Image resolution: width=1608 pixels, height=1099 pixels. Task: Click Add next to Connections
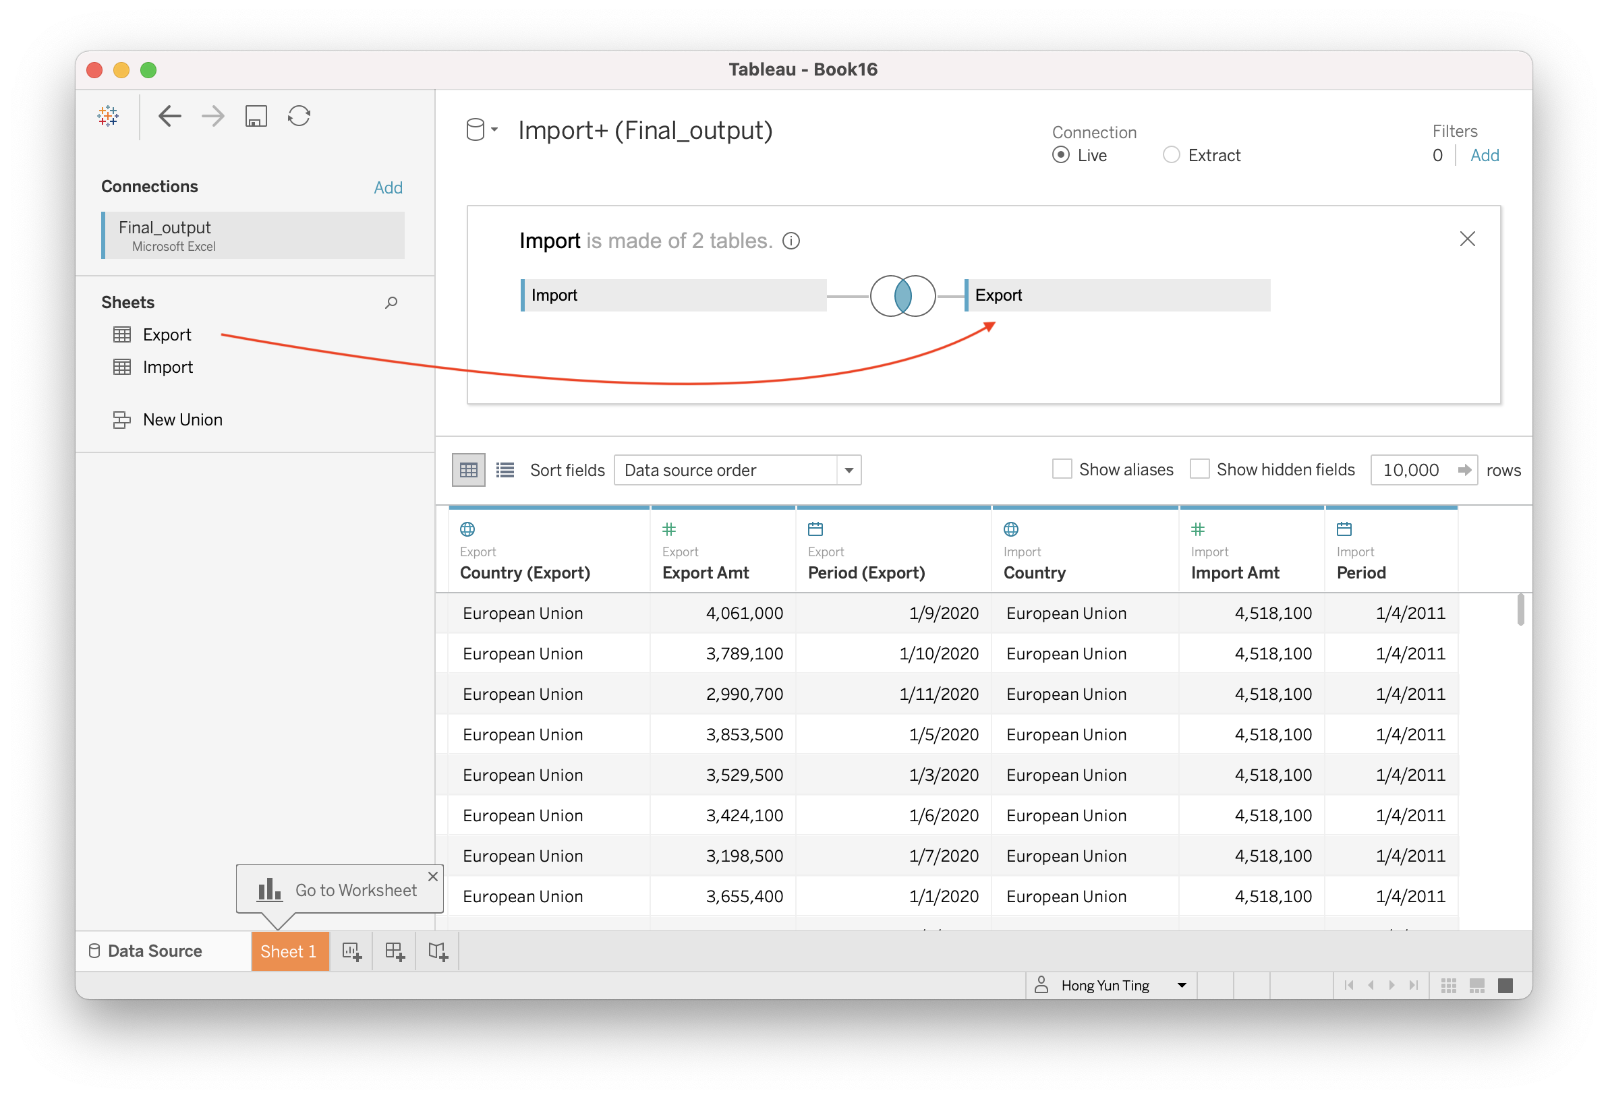click(387, 187)
